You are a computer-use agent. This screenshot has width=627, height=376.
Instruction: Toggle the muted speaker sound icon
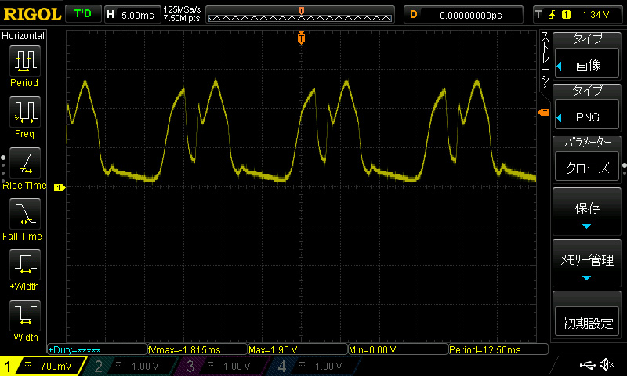pyautogui.click(x=606, y=365)
